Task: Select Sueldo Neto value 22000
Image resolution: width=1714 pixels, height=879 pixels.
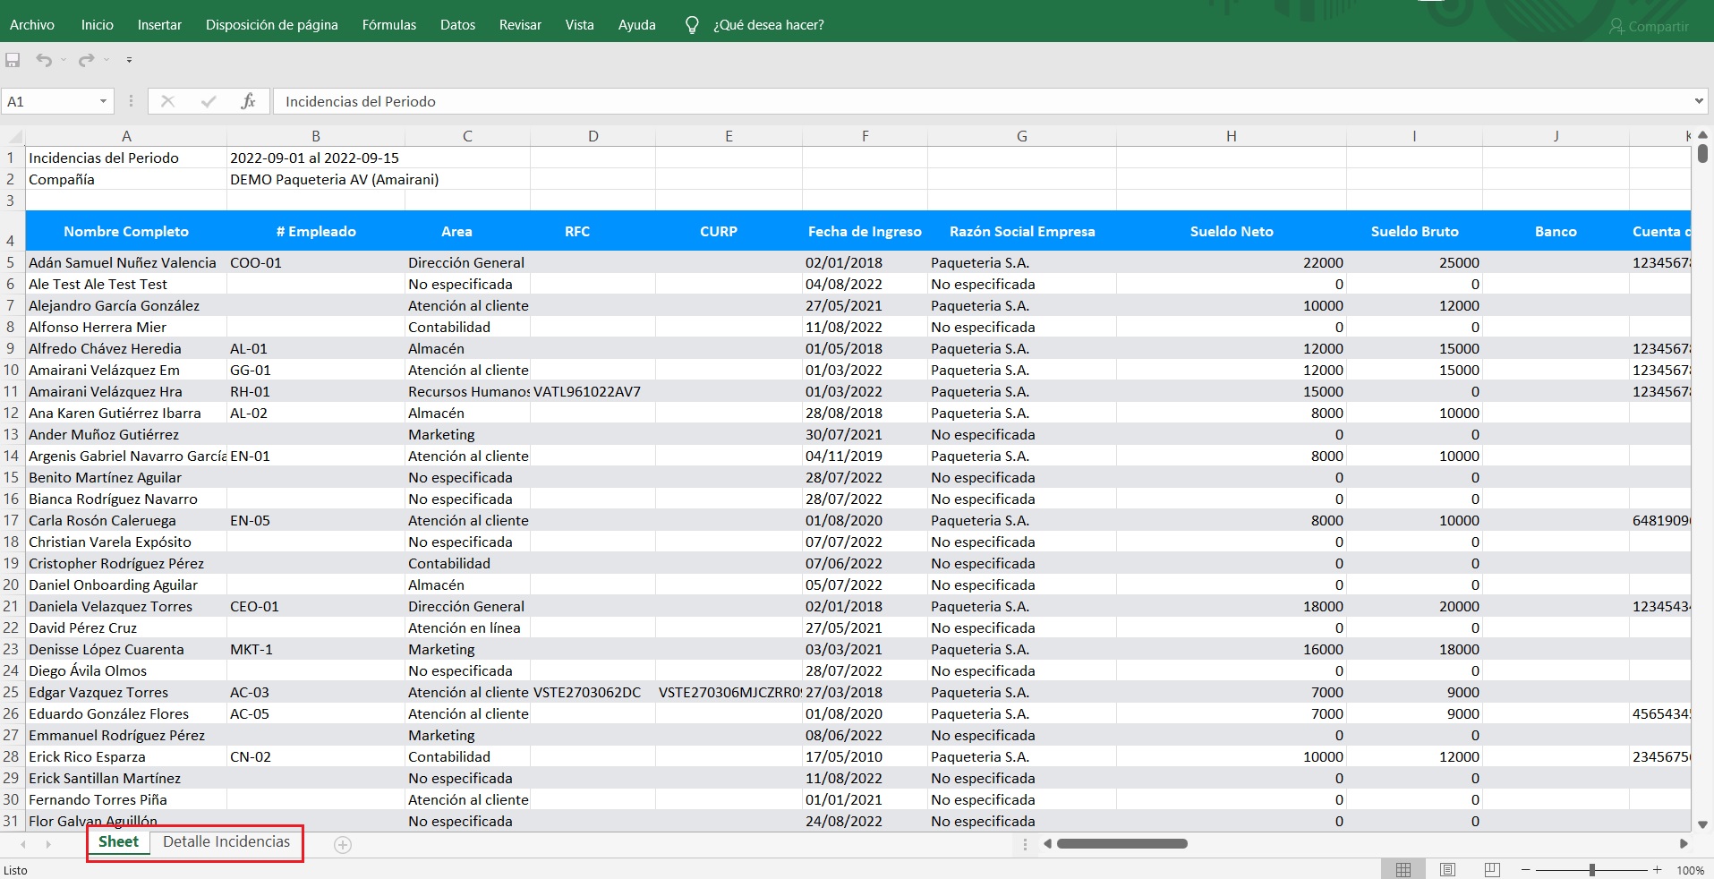Action: pyautogui.click(x=1232, y=262)
